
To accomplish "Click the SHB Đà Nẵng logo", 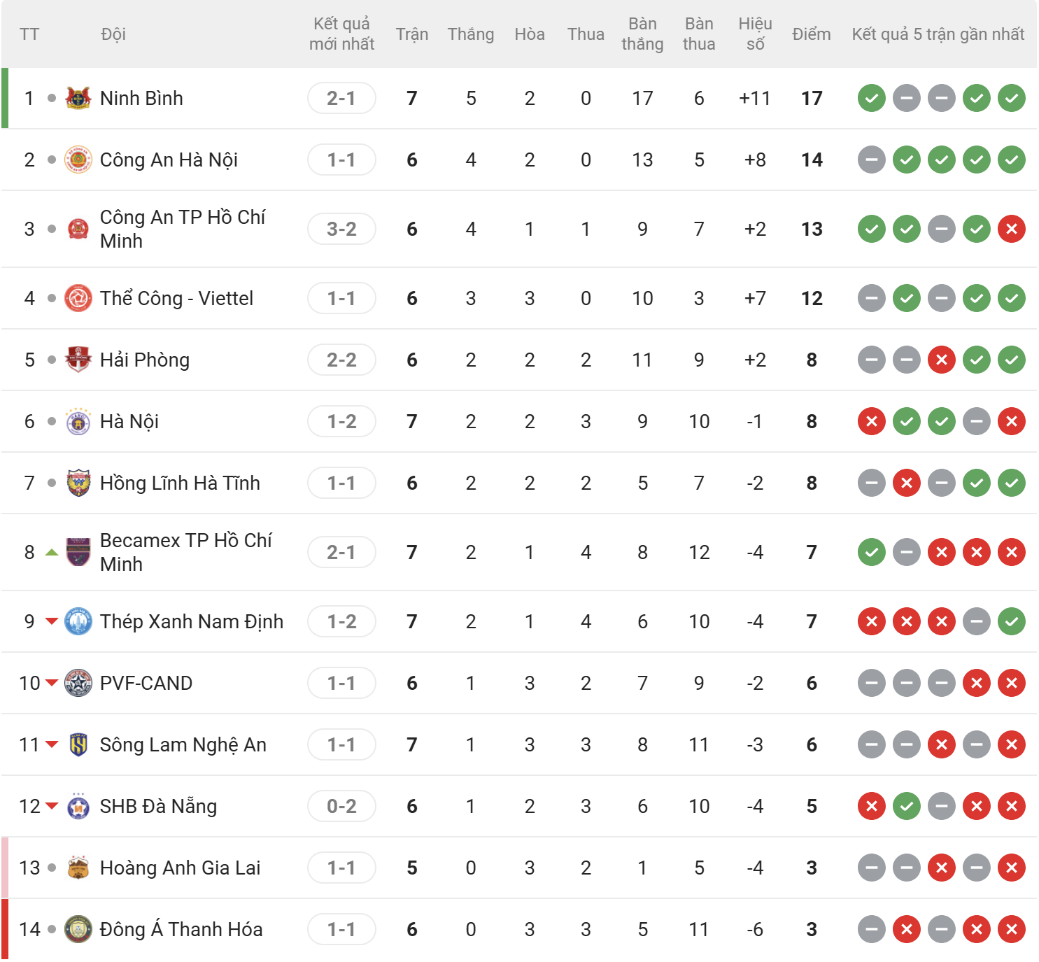I will tap(78, 806).
